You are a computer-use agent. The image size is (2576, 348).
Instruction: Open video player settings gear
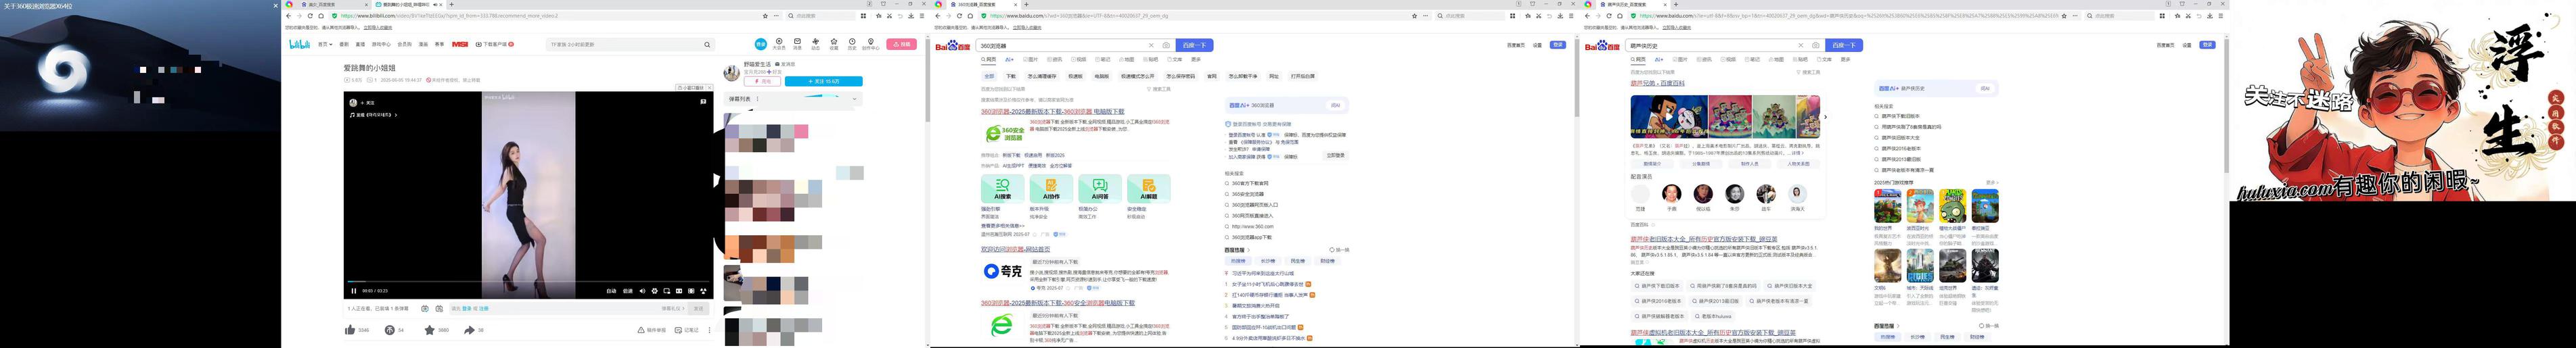tap(655, 291)
